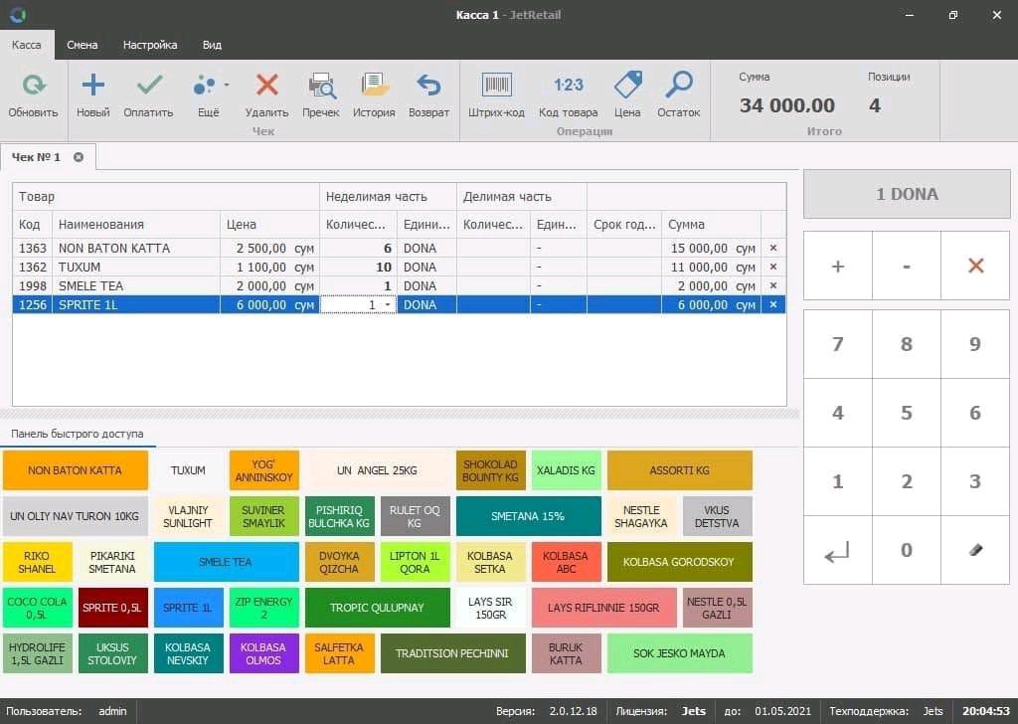The image size is (1018, 724).
Task: Open the Пречек preview icon
Action: point(321,88)
